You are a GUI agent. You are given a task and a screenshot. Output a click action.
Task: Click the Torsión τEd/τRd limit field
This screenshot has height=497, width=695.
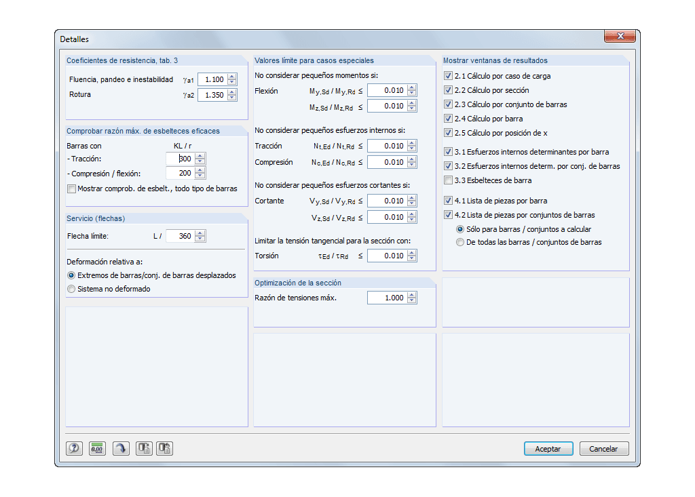pyautogui.click(x=387, y=256)
